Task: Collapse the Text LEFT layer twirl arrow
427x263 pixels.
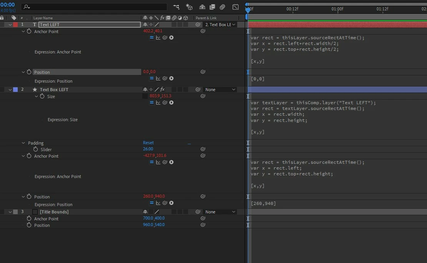Action: coord(10,25)
